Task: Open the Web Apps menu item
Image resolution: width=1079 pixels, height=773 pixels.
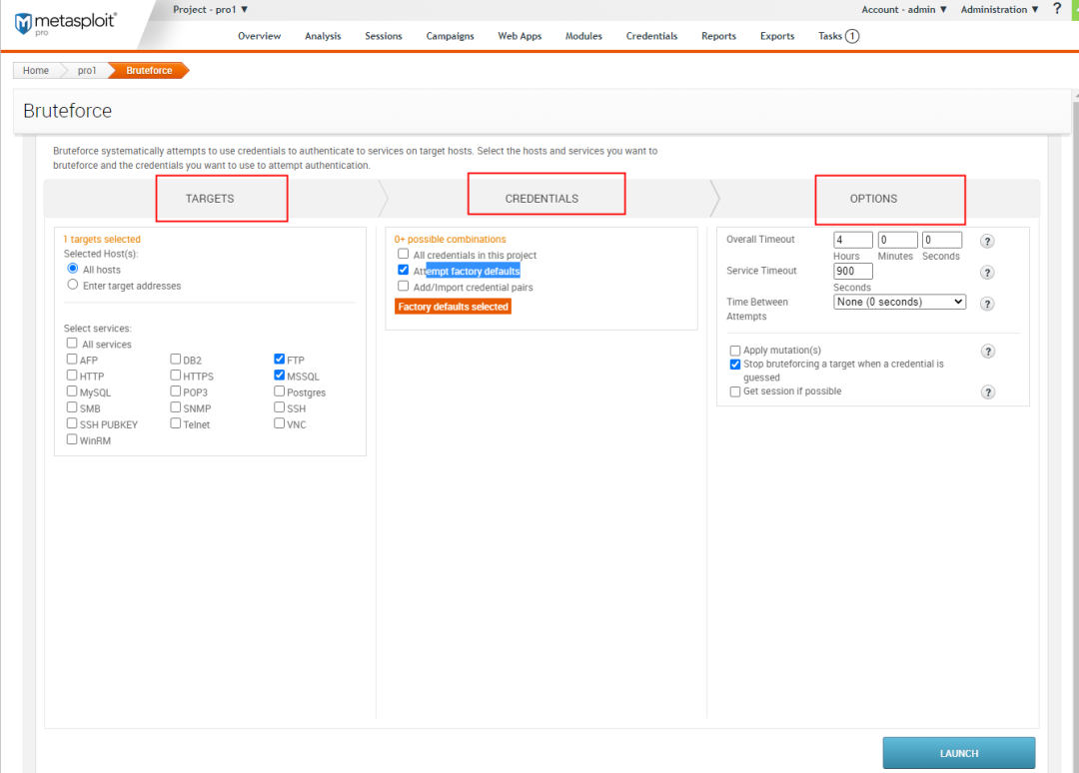Action: pyautogui.click(x=520, y=36)
